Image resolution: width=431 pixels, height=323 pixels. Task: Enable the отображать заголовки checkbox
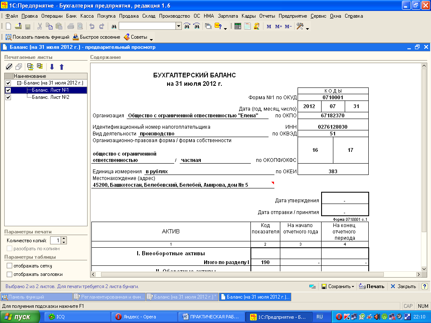(9, 274)
